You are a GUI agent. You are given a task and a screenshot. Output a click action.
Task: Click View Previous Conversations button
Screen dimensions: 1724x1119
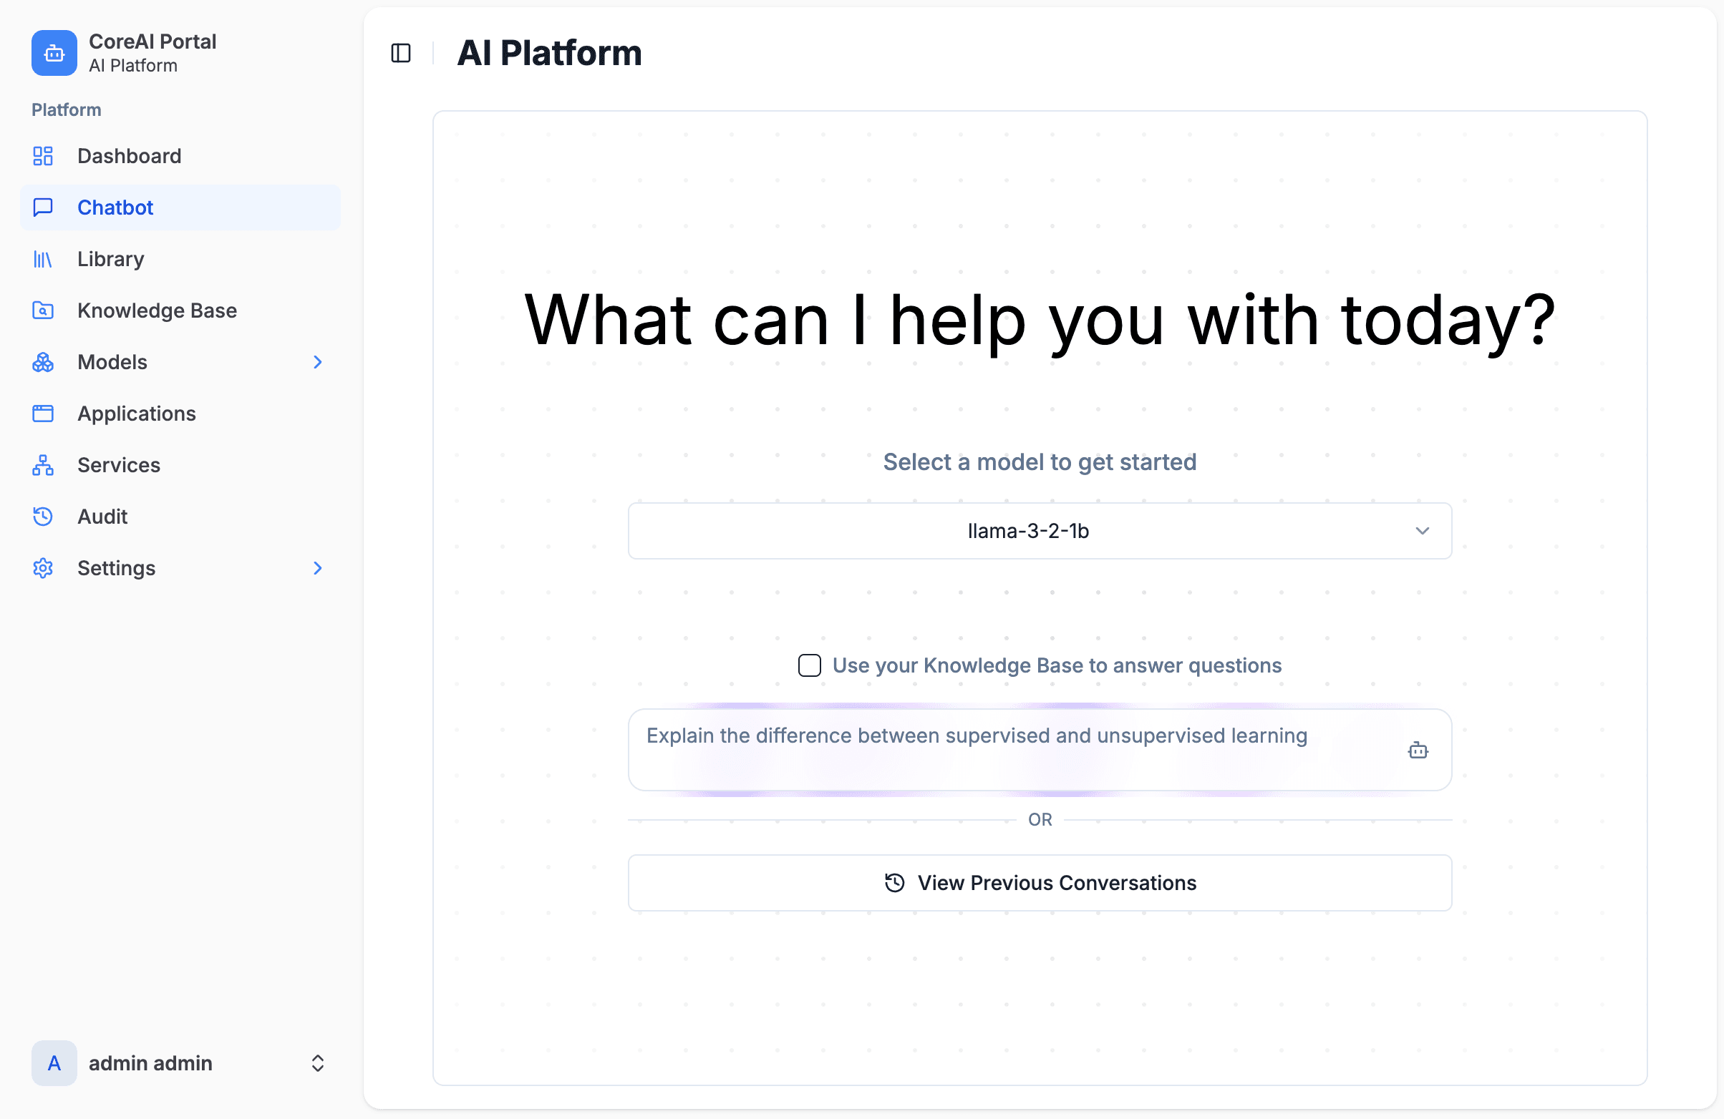coord(1040,882)
